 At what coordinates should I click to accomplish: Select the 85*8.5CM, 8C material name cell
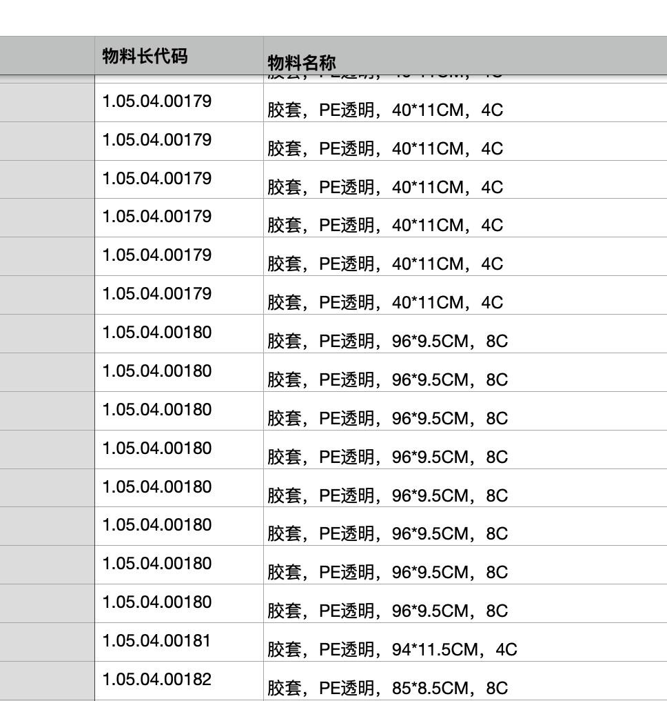[387, 688]
